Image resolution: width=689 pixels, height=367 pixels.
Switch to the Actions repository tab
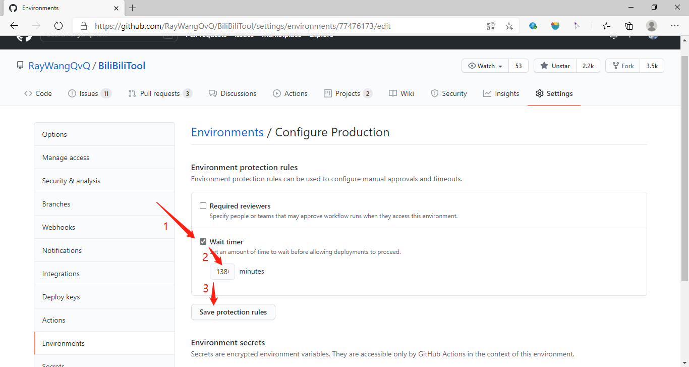290,93
